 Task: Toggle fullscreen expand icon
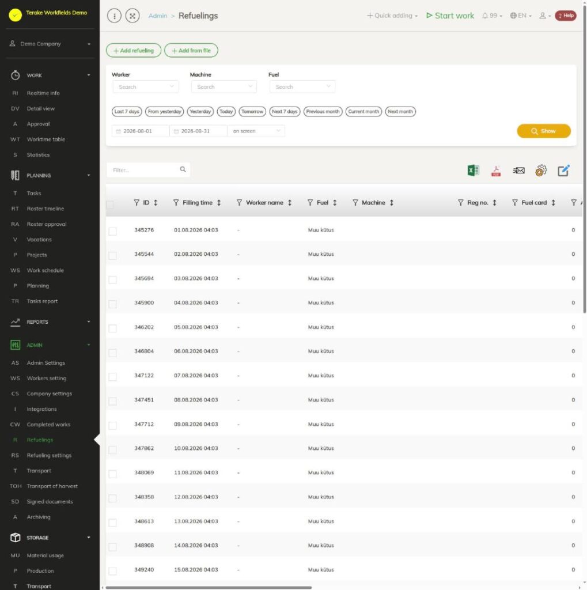[132, 16]
